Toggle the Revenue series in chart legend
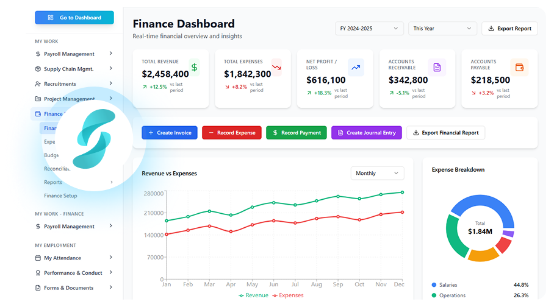The image size is (554, 307). (x=253, y=295)
